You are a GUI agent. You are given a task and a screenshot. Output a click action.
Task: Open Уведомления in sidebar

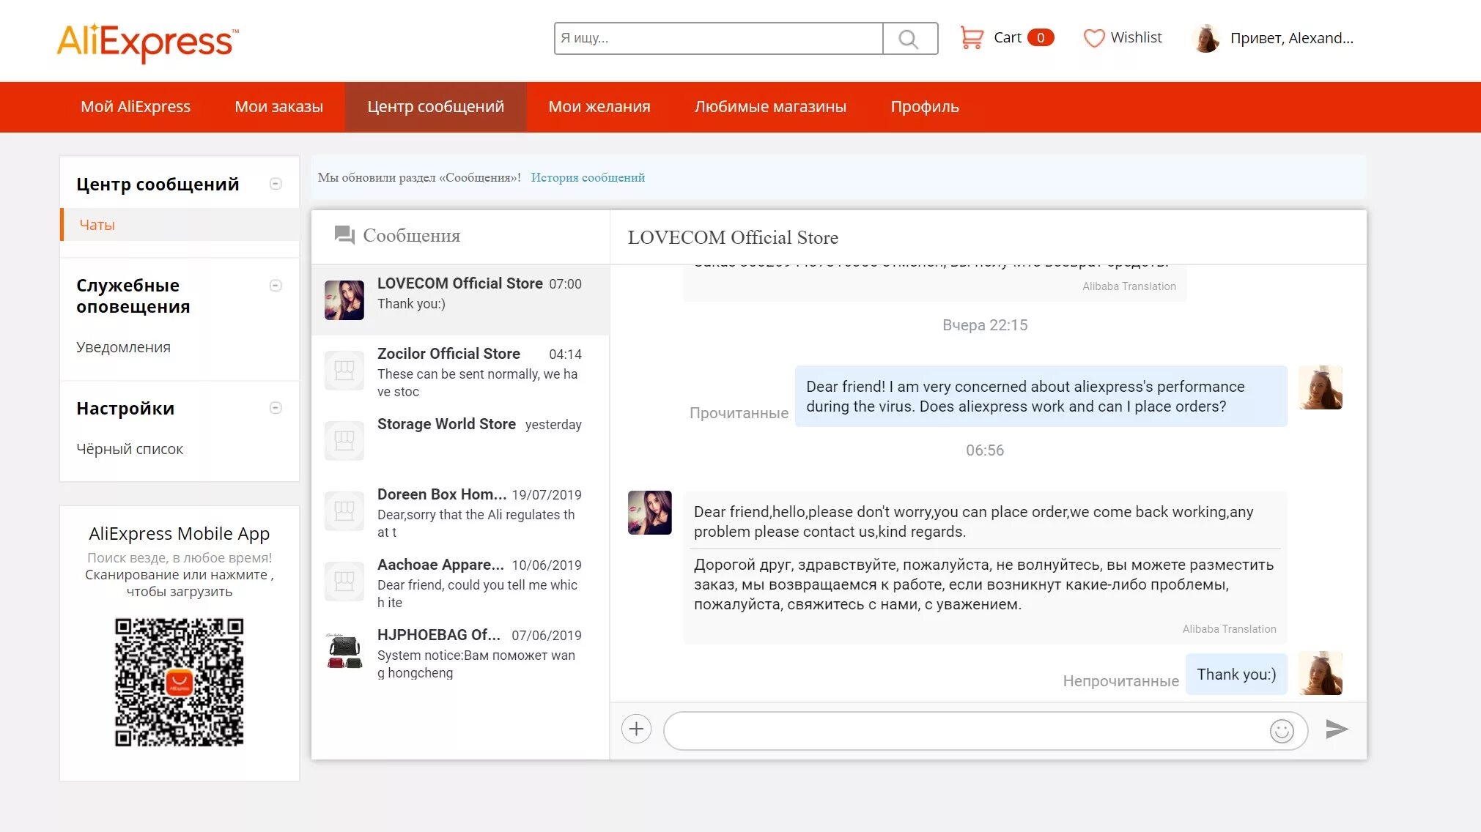pyautogui.click(x=123, y=347)
